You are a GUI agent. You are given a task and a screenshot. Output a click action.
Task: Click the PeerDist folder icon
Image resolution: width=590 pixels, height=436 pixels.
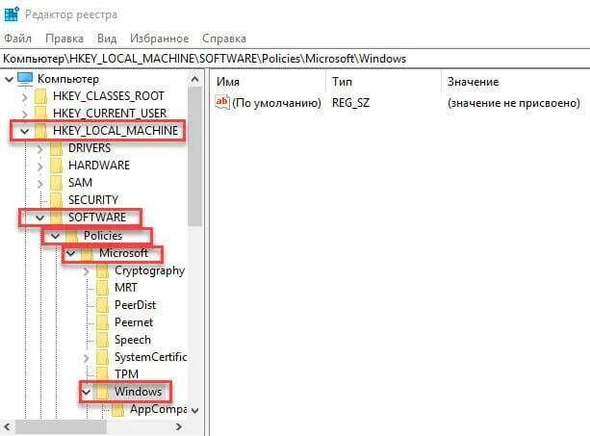[x=102, y=305]
